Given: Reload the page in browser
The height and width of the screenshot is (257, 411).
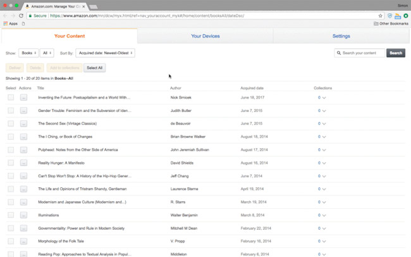Looking at the screenshot, I should pyautogui.click(x=21, y=16).
